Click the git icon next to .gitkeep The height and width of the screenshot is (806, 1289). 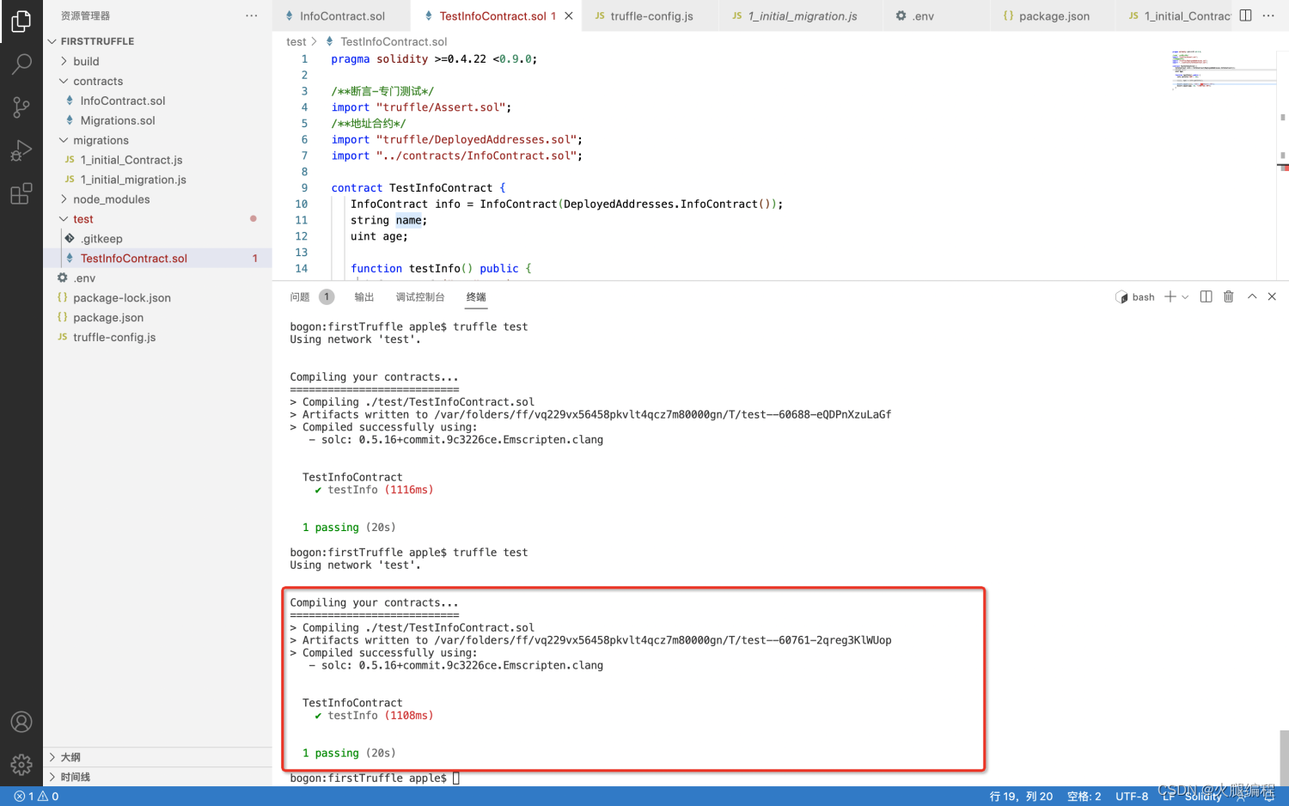tap(70, 238)
